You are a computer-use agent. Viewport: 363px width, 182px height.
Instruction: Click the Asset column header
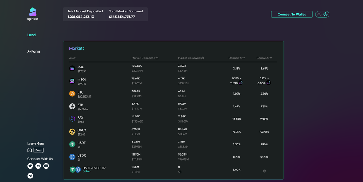[x=73, y=58]
